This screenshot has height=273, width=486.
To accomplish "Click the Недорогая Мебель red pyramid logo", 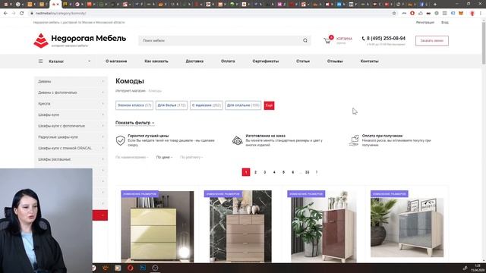I will [41, 40].
